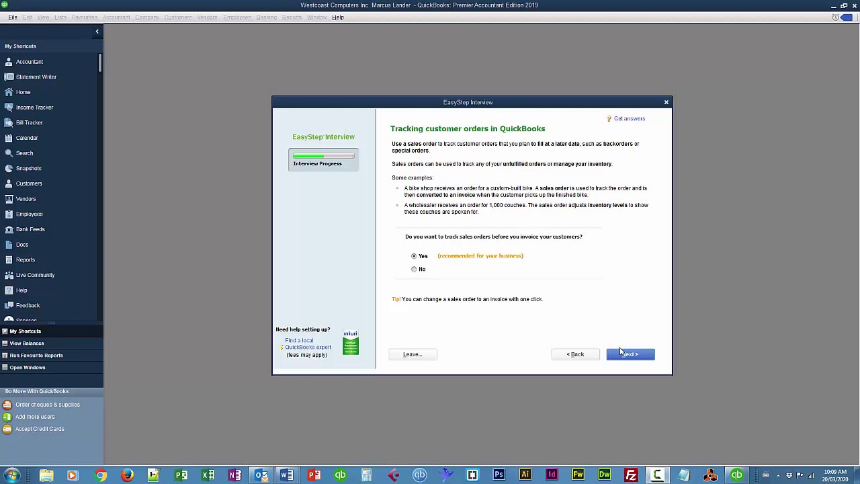
Task: Click the Interview Progress bar
Action: click(x=323, y=156)
